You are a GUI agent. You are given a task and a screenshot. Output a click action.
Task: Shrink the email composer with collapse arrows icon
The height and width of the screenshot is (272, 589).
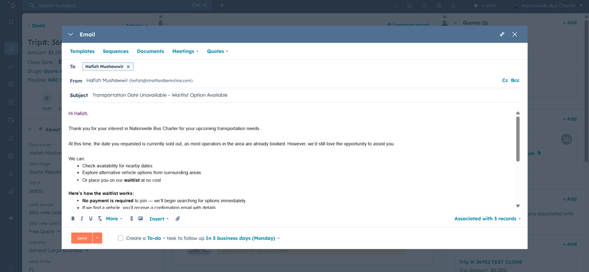point(502,34)
